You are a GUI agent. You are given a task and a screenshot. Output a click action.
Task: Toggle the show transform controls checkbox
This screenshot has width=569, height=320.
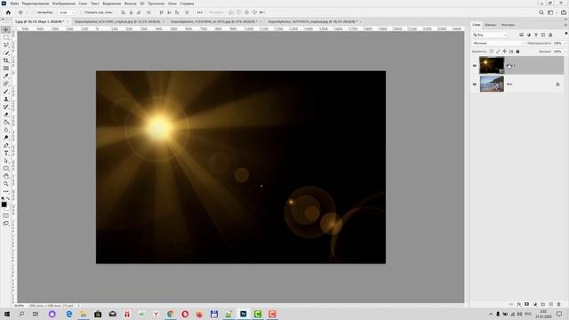pyautogui.click(x=82, y=12)
